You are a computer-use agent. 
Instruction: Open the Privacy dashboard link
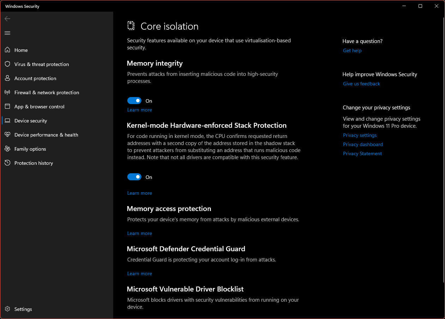pos(363,144)
